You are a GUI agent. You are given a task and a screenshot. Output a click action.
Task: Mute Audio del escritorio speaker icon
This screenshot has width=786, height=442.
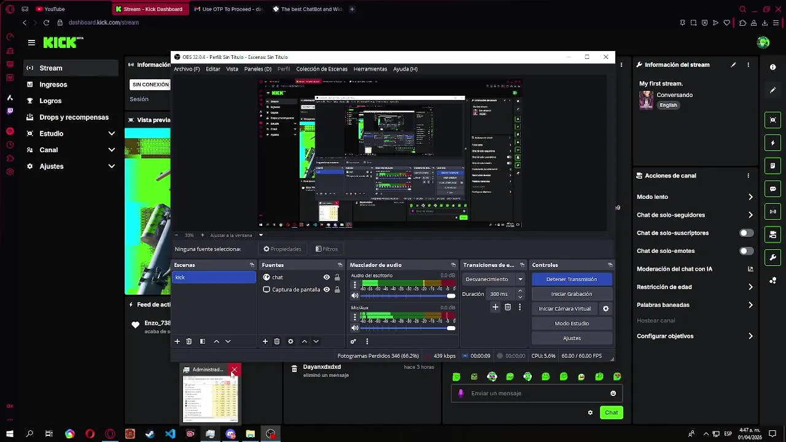click(354, 296)
